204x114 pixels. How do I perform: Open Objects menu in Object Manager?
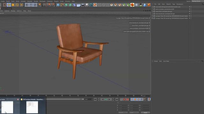[x=168, y=4]
